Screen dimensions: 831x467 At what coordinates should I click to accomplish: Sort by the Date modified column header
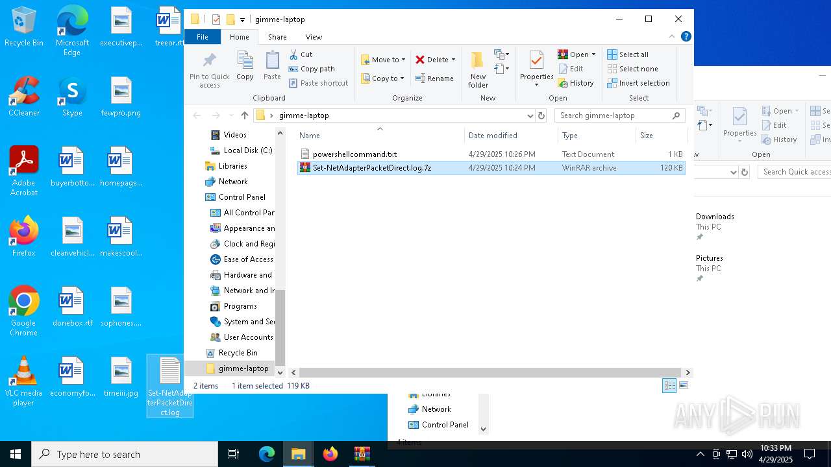coord(512,136)
